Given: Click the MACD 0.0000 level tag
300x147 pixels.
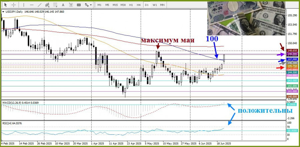Looking at the screenshot, I should pos(292,105).
